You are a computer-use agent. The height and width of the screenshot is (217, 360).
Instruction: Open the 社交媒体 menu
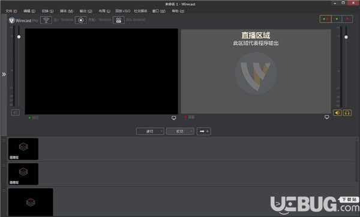click(140, 11)
